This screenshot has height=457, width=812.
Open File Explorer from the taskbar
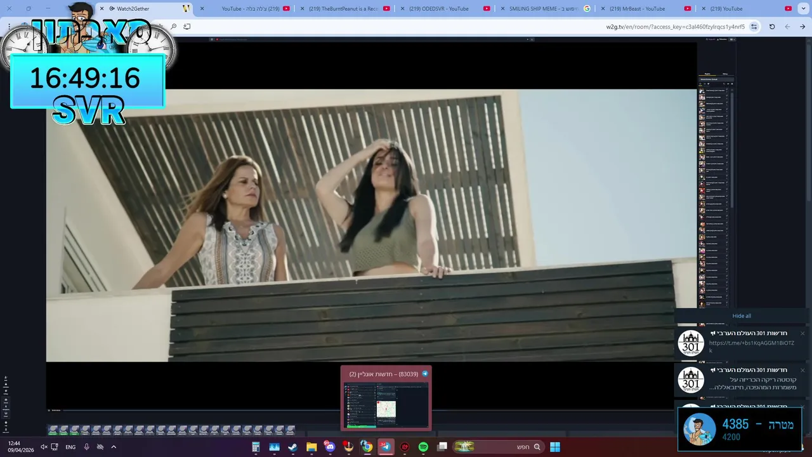pos(311,447)
